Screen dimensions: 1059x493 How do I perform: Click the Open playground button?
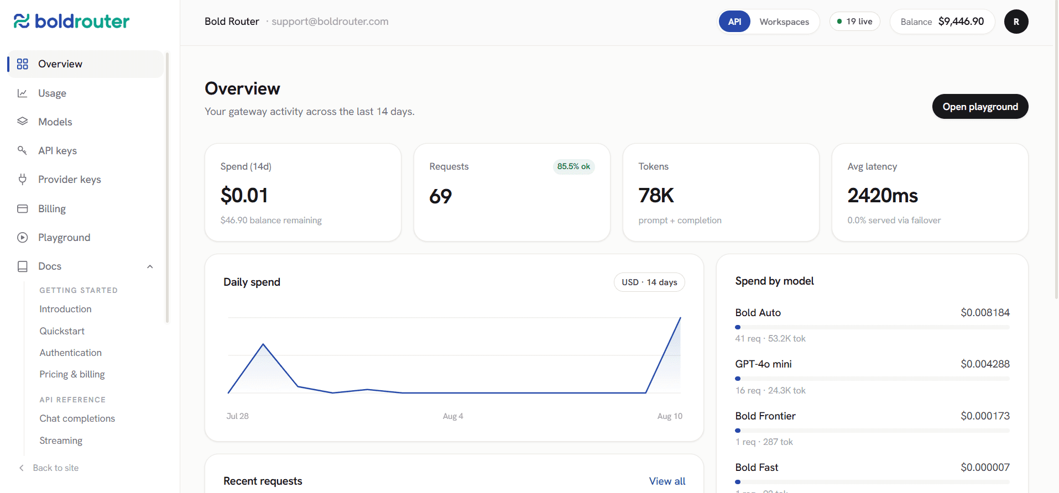(x=980, y=107)
